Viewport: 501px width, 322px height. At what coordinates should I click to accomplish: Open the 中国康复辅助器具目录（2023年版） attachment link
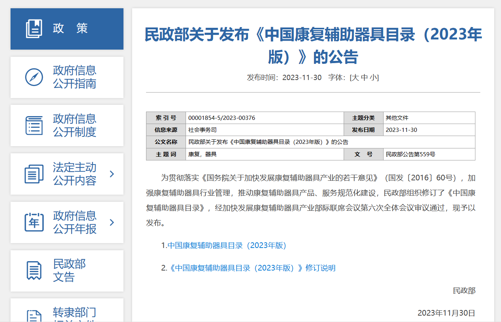point(227,245)
